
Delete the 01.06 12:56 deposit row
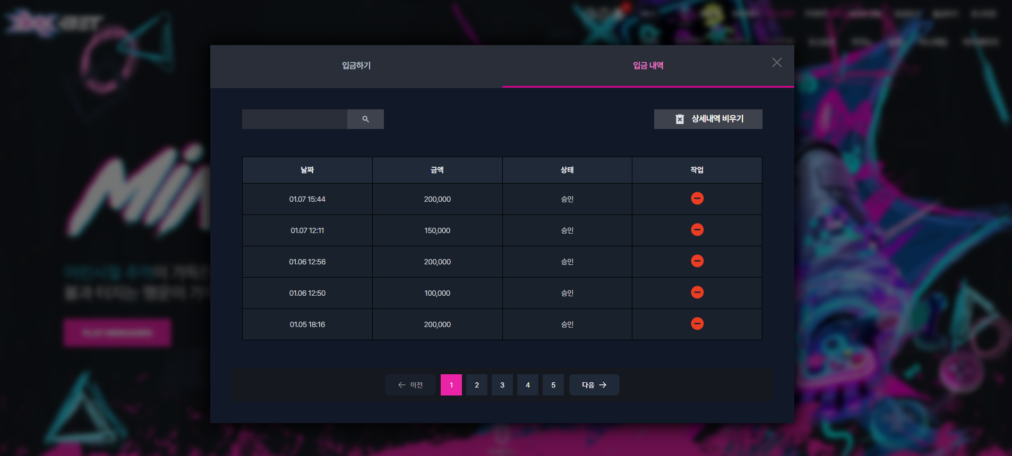pyautogui.click(x=697, y=261)
